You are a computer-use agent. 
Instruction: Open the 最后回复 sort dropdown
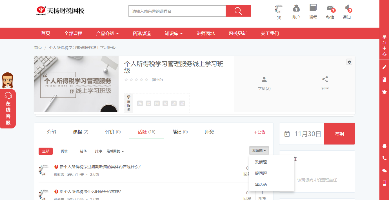[x=115, y=151]
